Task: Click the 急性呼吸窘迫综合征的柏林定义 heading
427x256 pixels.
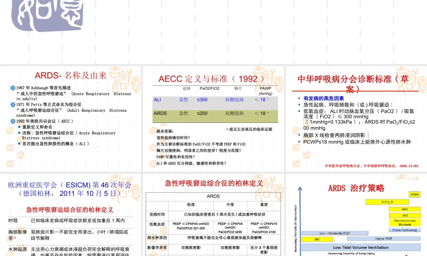Action: coord(212,182)
